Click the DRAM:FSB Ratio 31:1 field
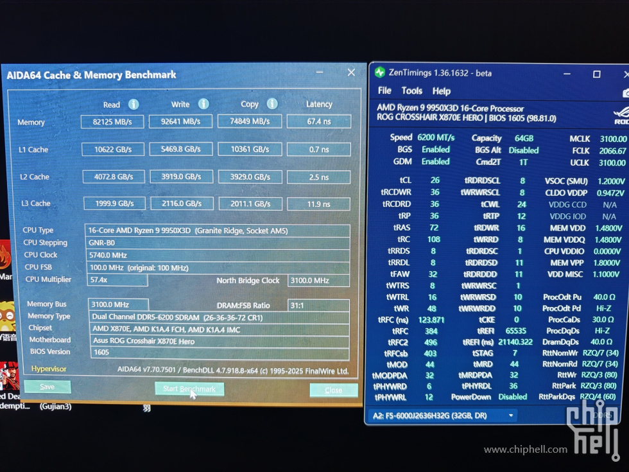This screenshot has height=472, width=629. click(318, 306)
